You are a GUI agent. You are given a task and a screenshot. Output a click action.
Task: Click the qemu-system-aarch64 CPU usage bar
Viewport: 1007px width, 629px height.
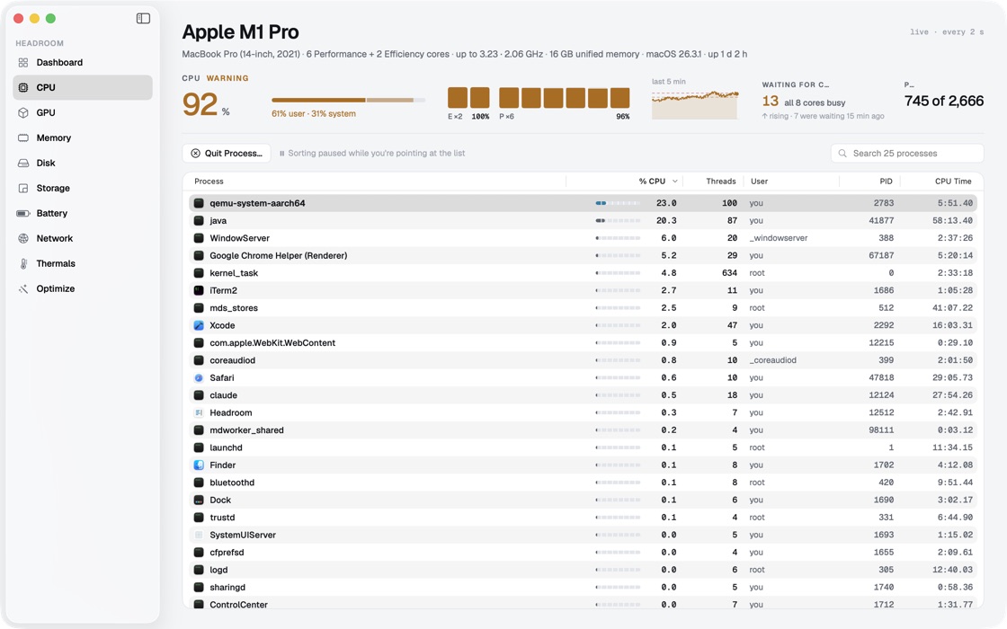click(618, 203)
